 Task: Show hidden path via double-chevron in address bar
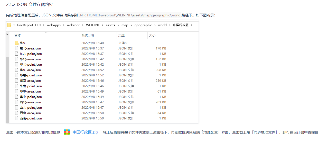pos(14,25)
